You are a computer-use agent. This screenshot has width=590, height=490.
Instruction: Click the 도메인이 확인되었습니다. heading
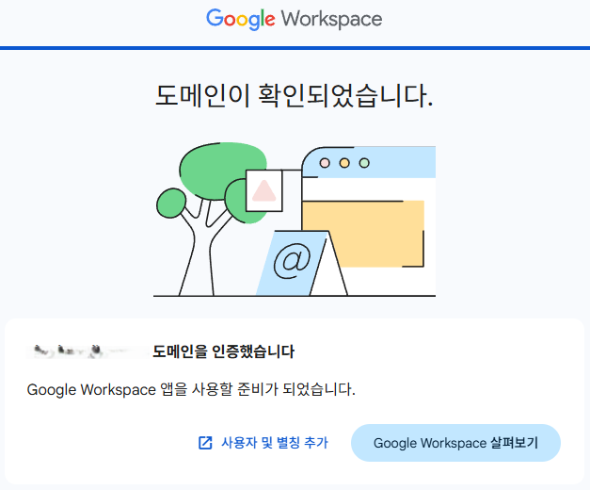[x=295, y=96]
